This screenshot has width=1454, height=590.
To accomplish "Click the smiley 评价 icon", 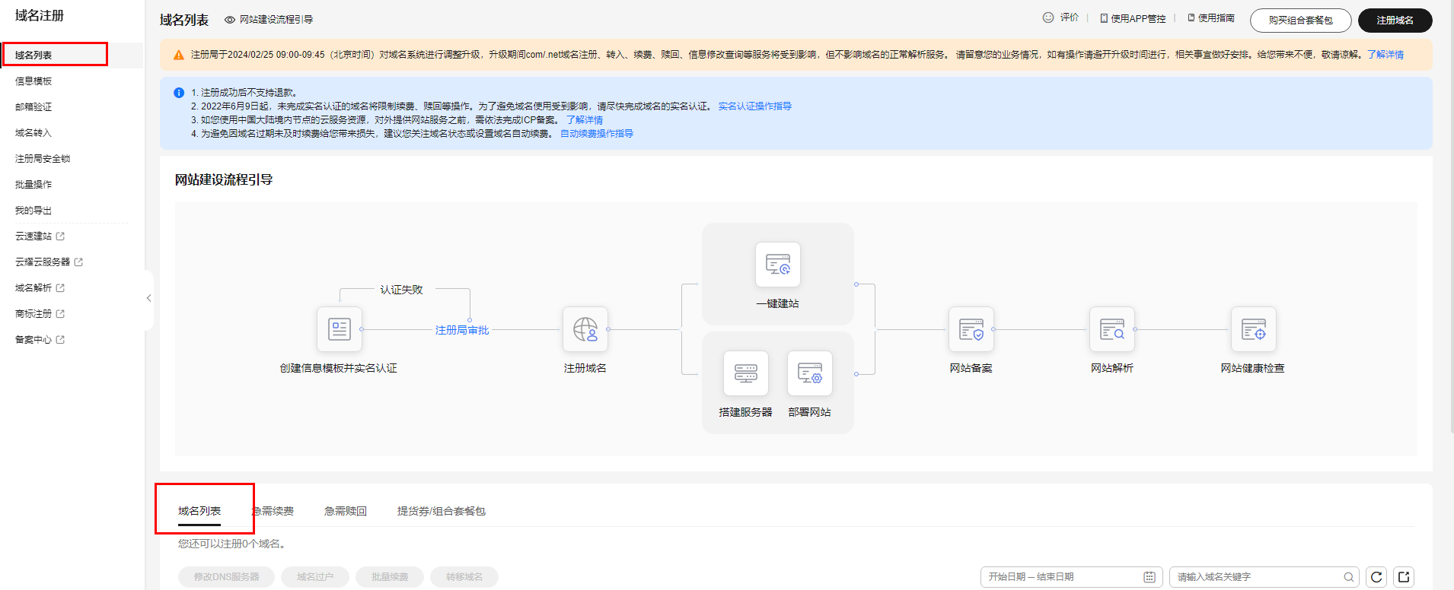I will [x=1048, y=17].
